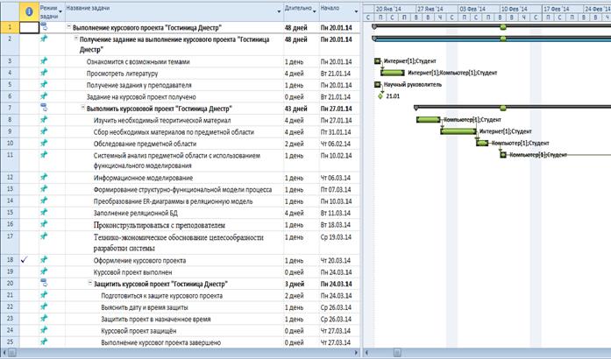611x359 pixels.
Task: Click the table horizontal scrollbar right arrow
Action: coord(357,353)
